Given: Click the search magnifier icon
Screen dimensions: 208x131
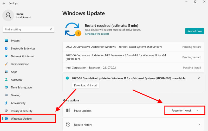Looking at the screenshot, I should (x=51, y=29).
